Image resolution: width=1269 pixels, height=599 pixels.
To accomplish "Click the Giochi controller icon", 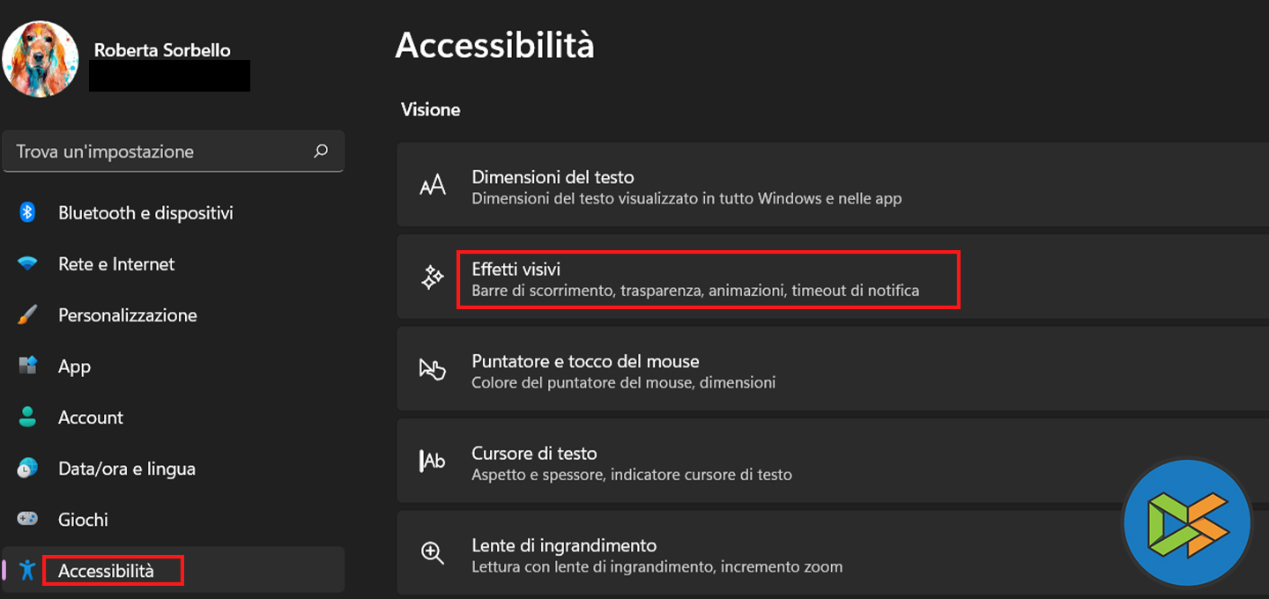I will click(x=27, y=519).
